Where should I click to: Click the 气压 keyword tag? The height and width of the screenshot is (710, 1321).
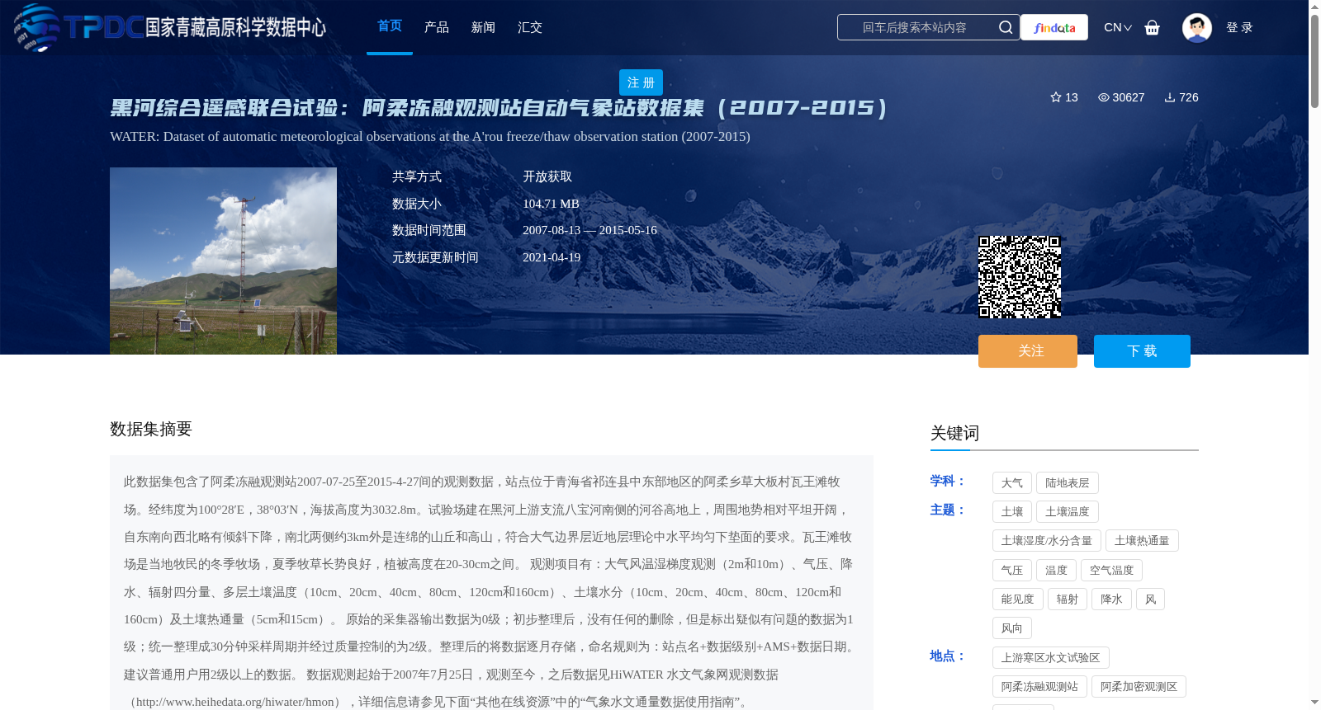click(x=1012, y=571)
